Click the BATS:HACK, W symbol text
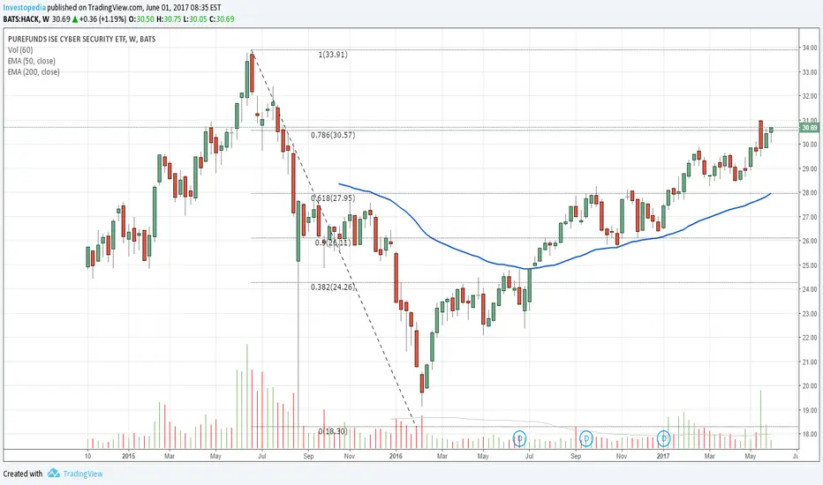The width and height of the screenshot is (823, 485). coord(26,19)
